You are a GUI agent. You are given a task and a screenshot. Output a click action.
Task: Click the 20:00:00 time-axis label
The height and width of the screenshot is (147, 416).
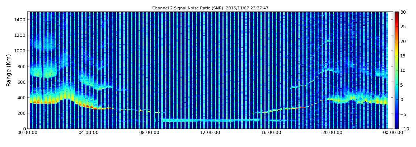coord(332,133)
